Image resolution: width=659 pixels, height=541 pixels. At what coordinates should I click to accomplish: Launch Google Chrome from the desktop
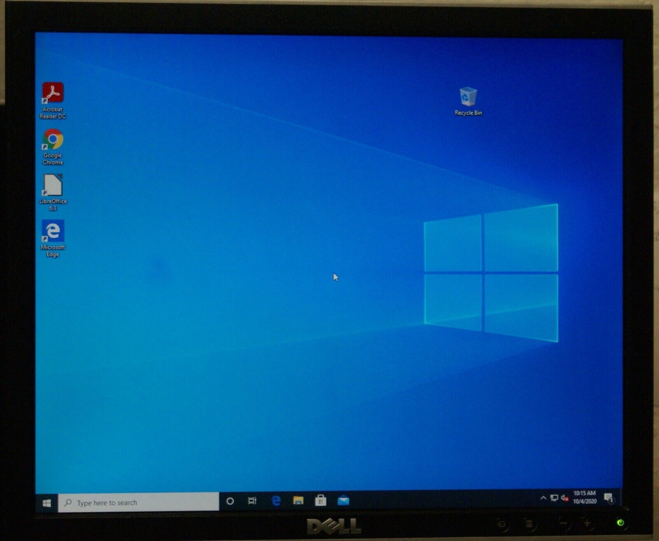click(53, 147)
